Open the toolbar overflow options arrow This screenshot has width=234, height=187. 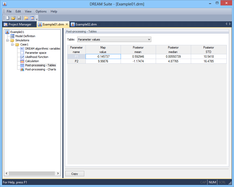pyautogui.click(x=37, y=19)
